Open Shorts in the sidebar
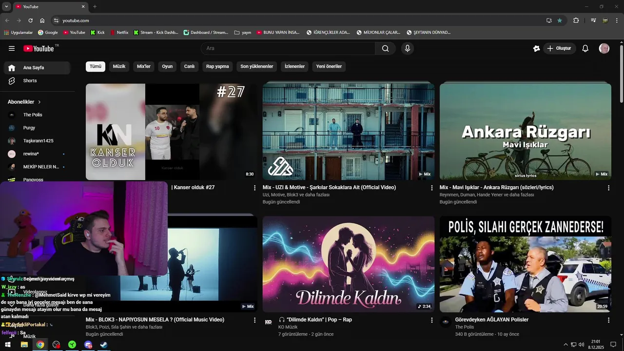The height and width of the screenshot is (351, 624). point(37,80)
